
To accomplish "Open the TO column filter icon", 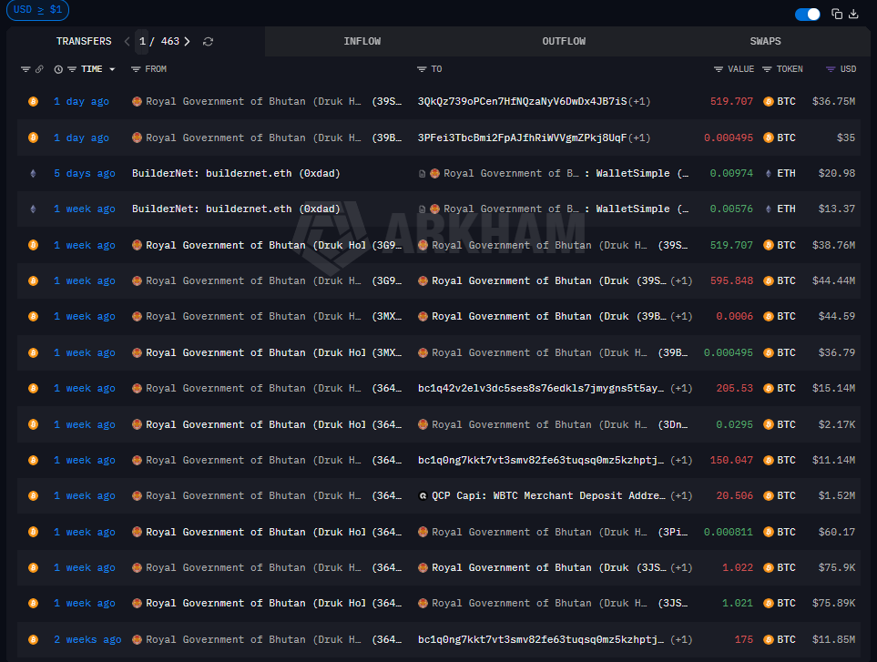I will coord(422,69).
